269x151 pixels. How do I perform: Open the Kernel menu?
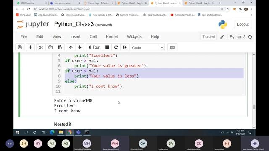click(x=112, y=36)
